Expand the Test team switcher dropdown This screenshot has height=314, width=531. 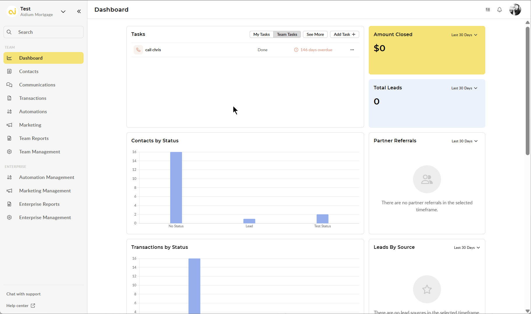click(63, 11)
